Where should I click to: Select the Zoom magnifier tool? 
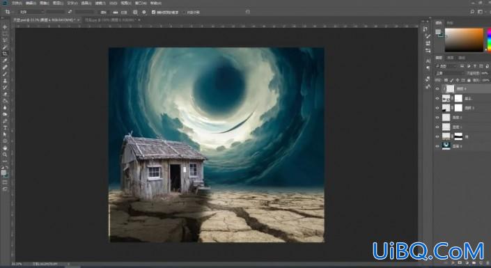5,155
